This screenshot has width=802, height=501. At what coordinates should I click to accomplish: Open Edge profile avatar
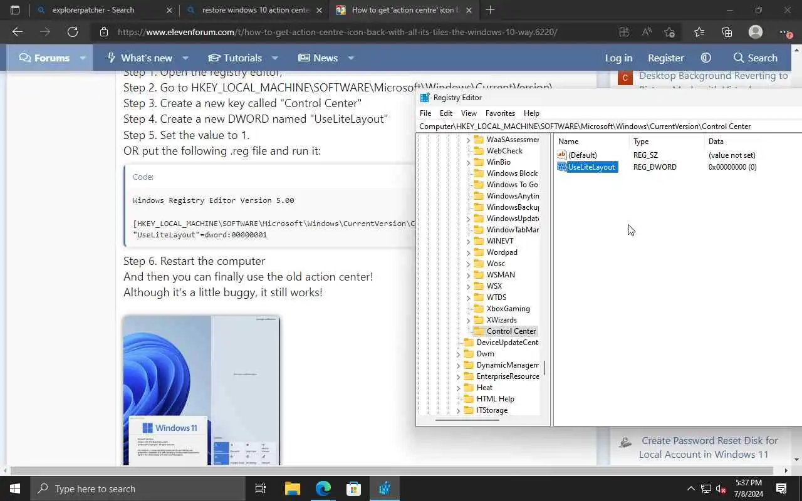[x=756, y=32]
